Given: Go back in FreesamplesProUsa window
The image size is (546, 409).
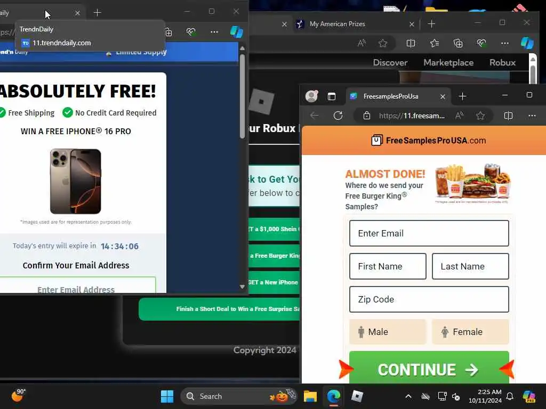Looking at the screenshot, I should tap(315, 116).
